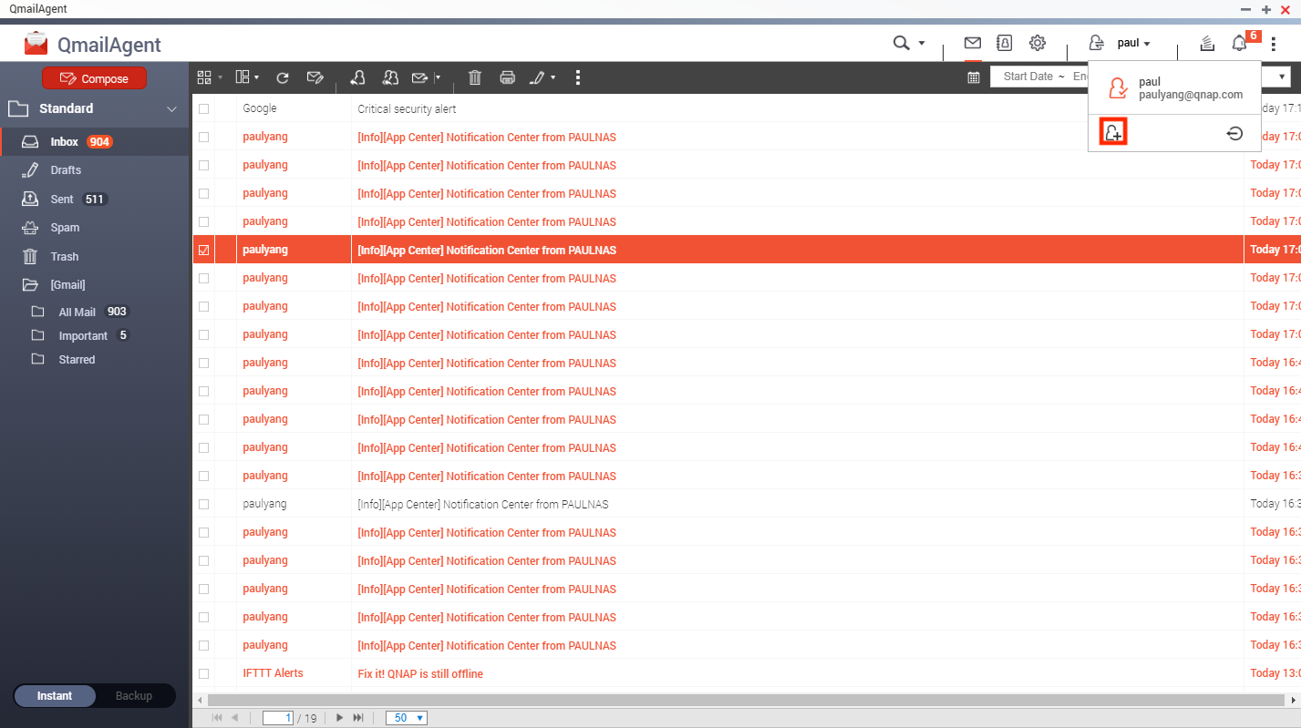Uncheck the highlighted paulyang email checkbox
Viewport: 1301px width, 728px height.
(x=204, y=251)
